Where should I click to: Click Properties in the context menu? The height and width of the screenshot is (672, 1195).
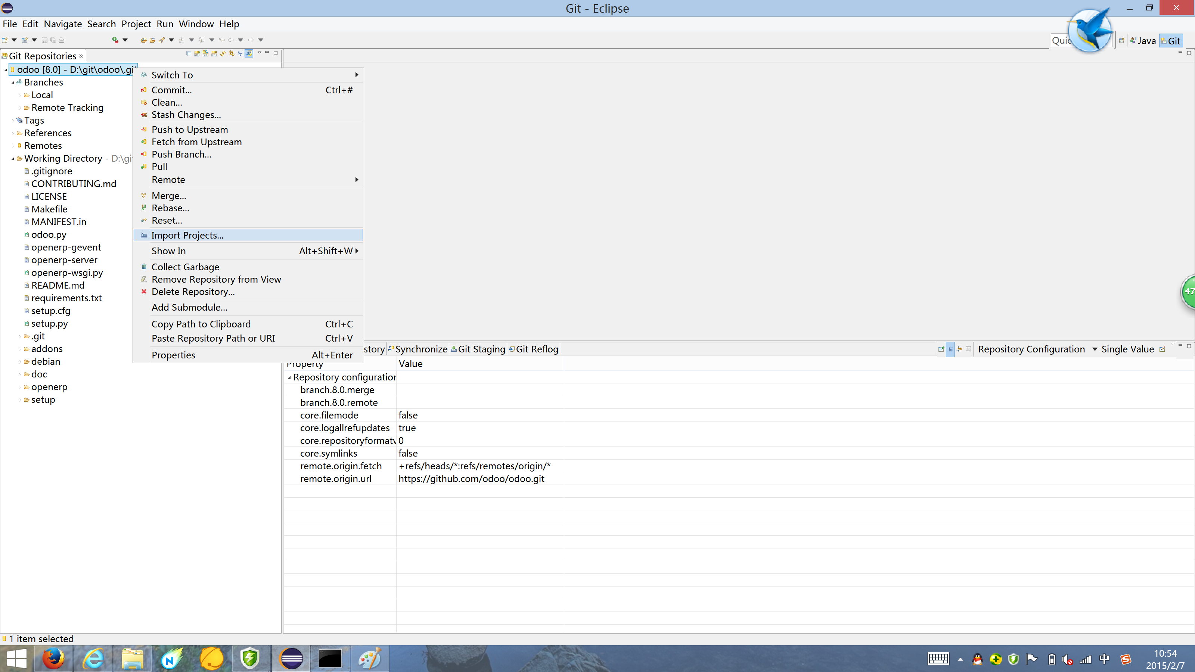[248, 355]
